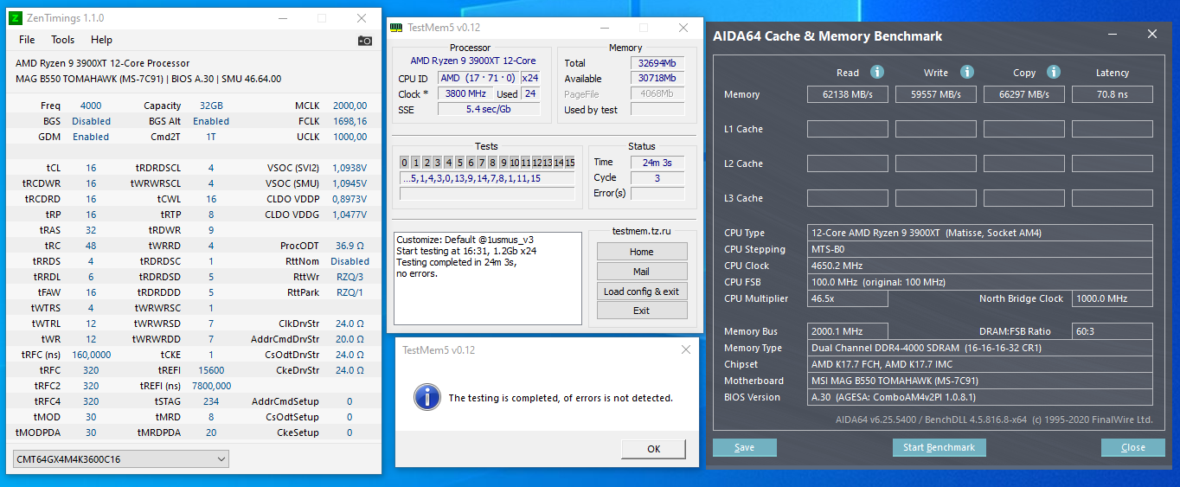This screenshot has width=1180, height=487.
Task: Click the TestMem5 Clock 3800 MHz field
Action: tap(465, 93)
